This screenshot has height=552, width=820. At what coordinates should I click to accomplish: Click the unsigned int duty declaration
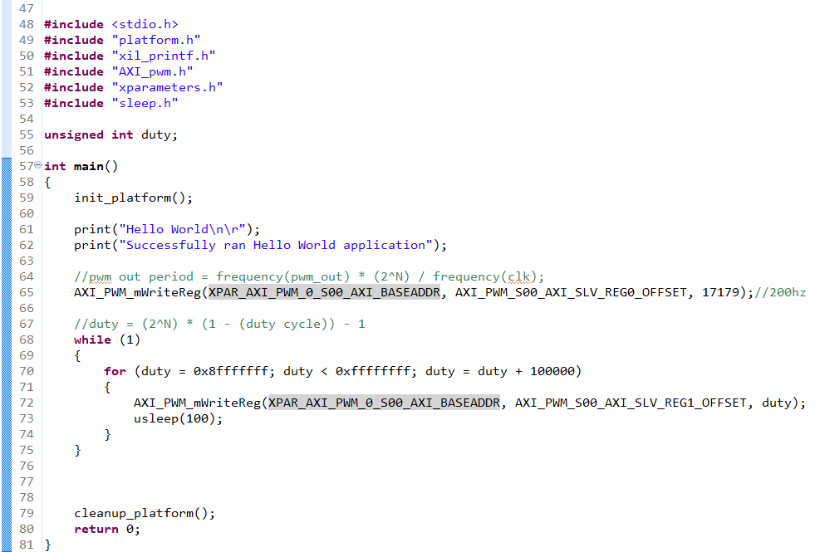coord(110,134)
